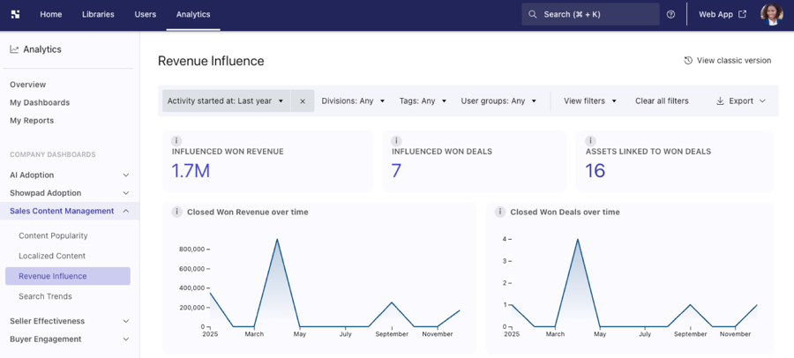Click the Showpad logo icon
The width and height of the screenshot is (794, 358).
[x=15, y=14]
